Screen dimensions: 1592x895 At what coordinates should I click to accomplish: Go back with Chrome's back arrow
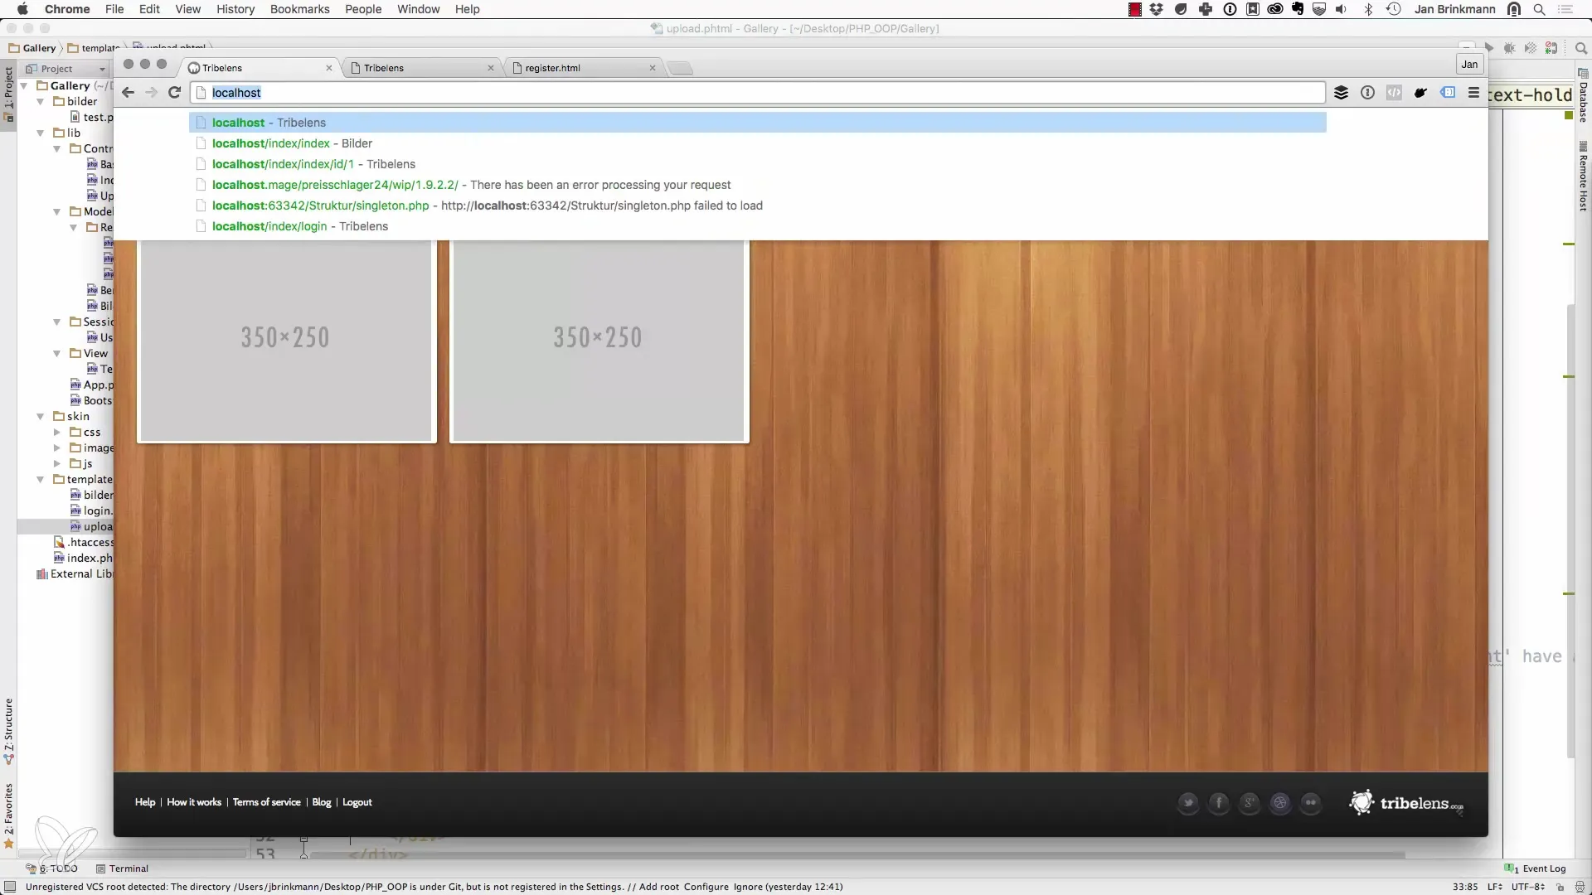click(128, 93)
